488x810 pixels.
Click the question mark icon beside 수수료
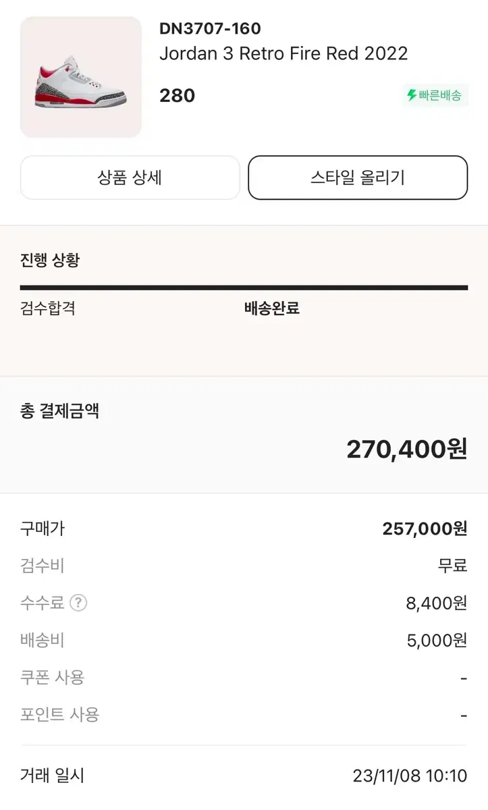(x=78, y=603)
